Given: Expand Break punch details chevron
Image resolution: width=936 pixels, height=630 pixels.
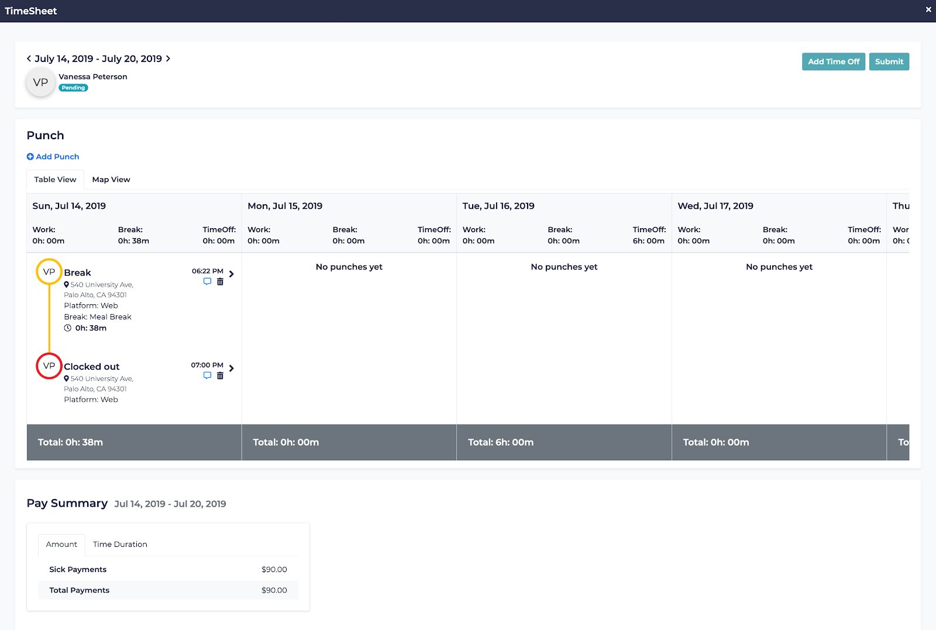Looking at the screenshot, I should 232,274.
